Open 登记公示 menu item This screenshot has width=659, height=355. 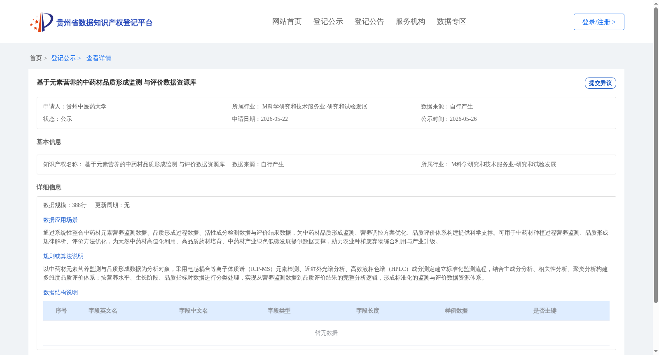pyautogui.click(x=328, y=21)
